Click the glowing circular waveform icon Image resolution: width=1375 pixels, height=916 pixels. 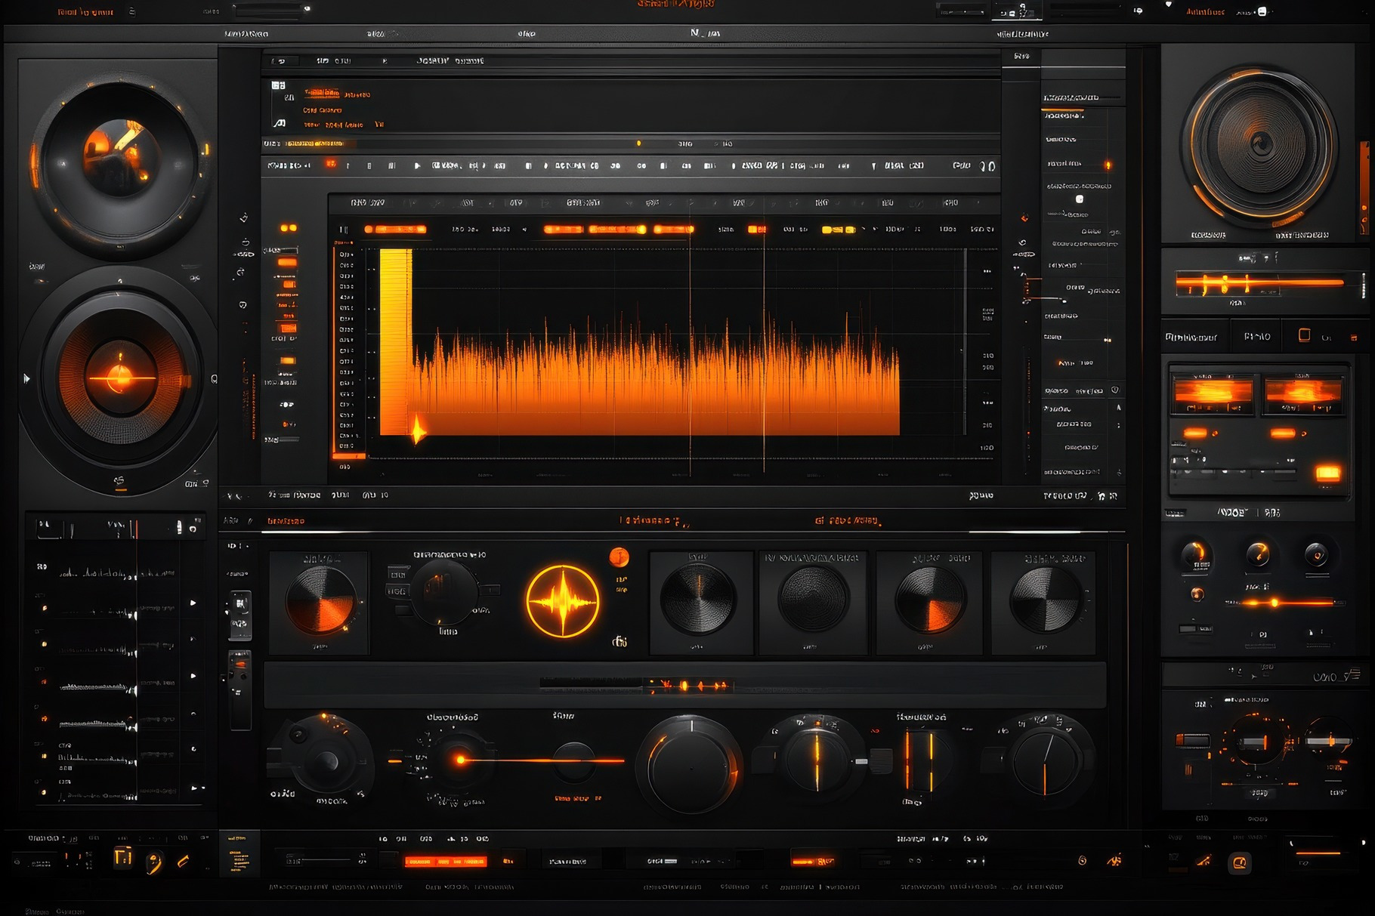(563, 602)
